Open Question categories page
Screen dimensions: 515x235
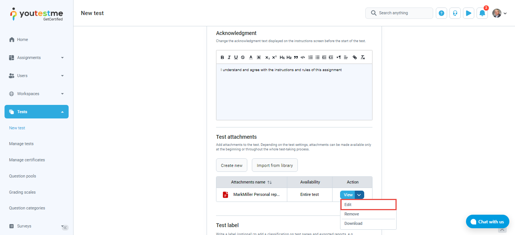pos(27,208)
